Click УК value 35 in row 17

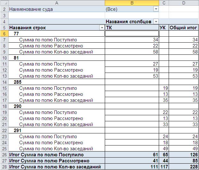164,100
